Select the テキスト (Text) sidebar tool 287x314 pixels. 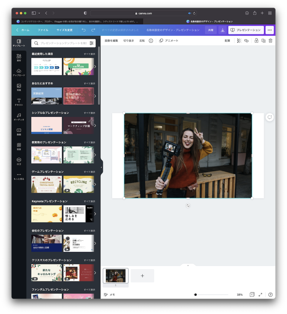point(19,102)
